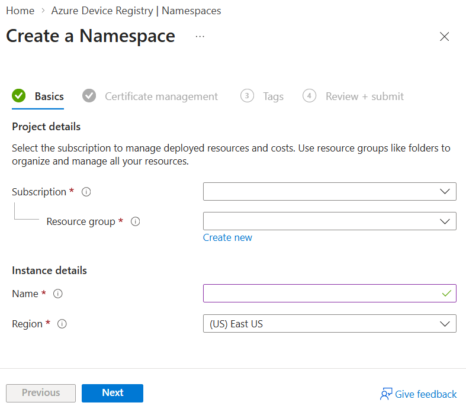Open the ellipsis more options menu
This screenshot has height=409, width=466.
(x=200, y=37)
